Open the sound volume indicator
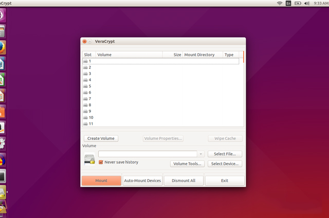 coord(307,3)
